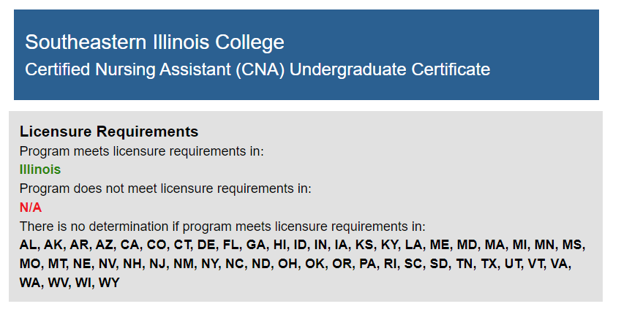632x320 pixels.
Task: Click the Certified Nursing Assistant certificate subtitle
Action: coord(257,69)
